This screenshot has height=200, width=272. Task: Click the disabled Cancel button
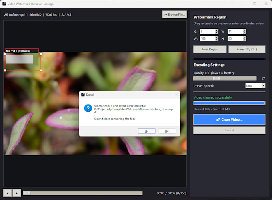pos(229,130)
